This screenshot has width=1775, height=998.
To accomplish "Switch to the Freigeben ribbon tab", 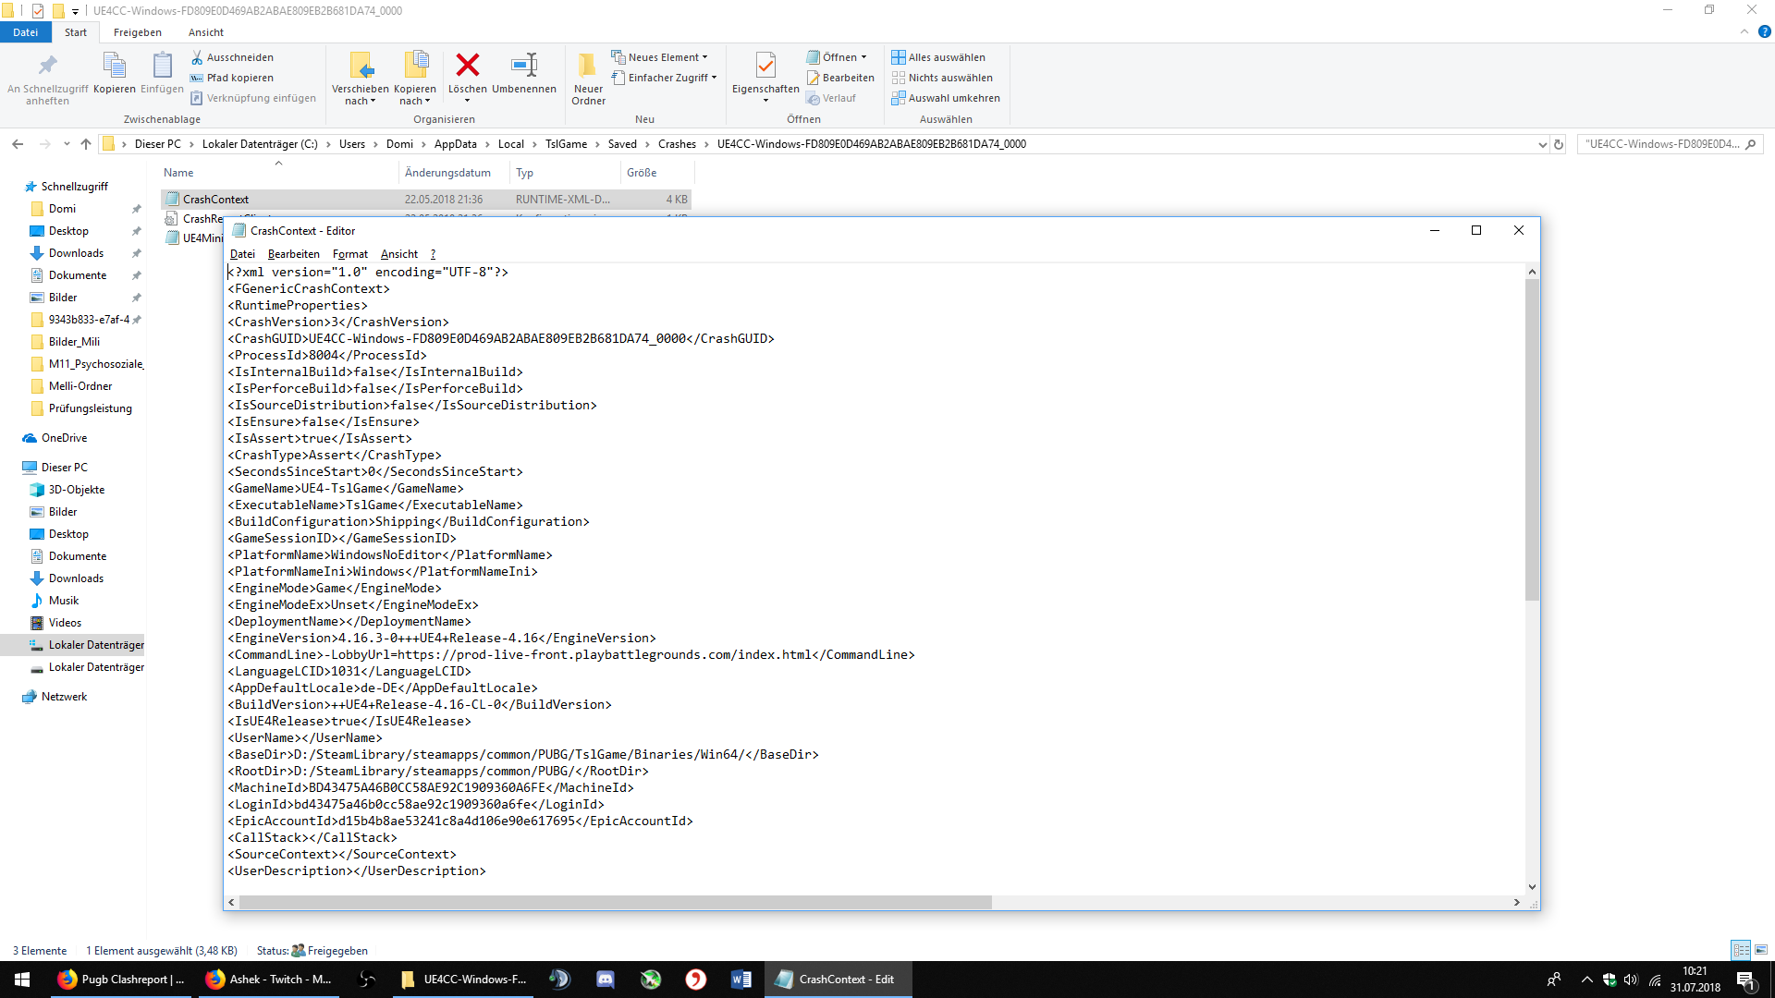I will pyautogui.click(x=138, y=32).
